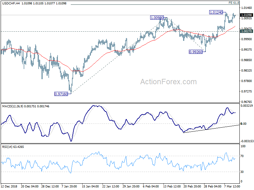
Task: Click the current price tag 1.01098
Action: click(247, 15)
